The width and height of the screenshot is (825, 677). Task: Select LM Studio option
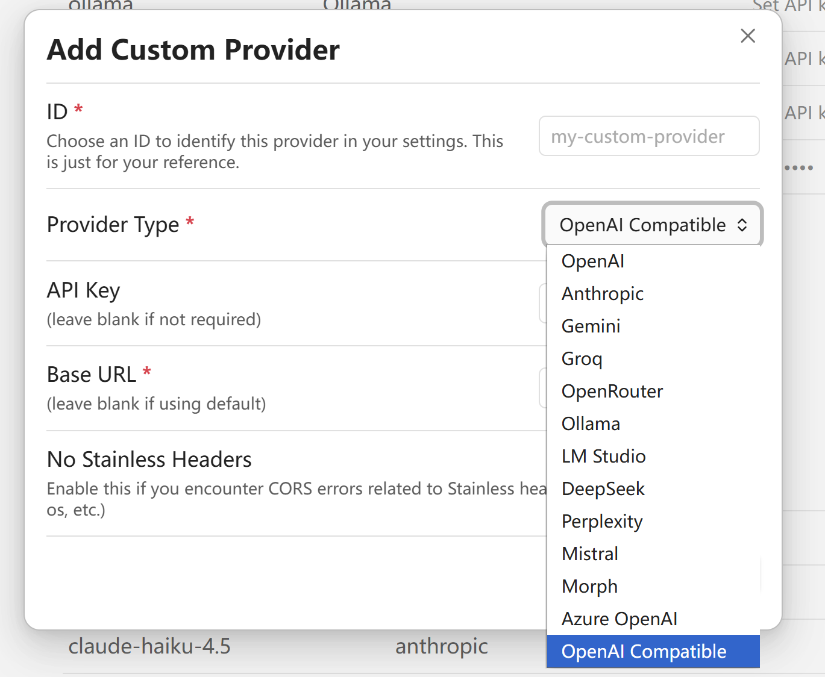653,457
